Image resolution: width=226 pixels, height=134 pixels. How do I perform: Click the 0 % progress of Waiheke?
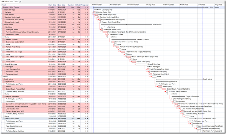(87, 12)
